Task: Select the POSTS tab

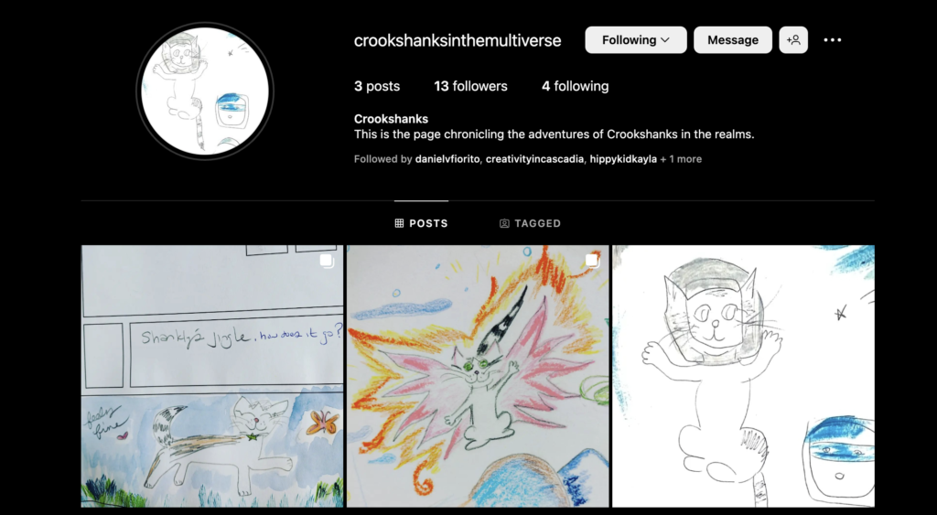Action: pos(421,223)
